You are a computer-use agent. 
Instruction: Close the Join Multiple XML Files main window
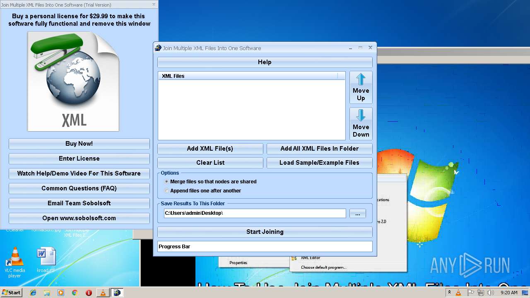coord(370,48)
